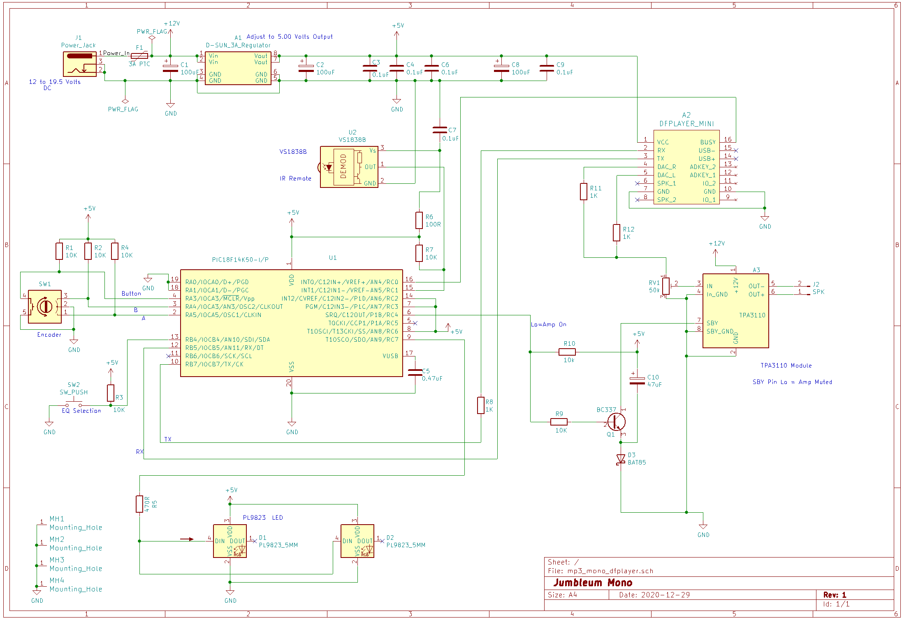Click the file name mp3_mono_dfplayer.sch

point(610,571)
